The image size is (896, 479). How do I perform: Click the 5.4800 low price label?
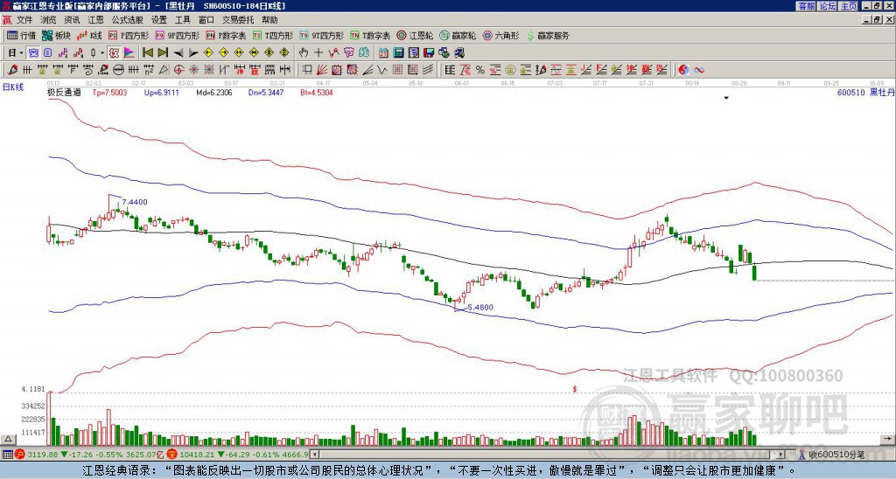(x=480, y=307)
